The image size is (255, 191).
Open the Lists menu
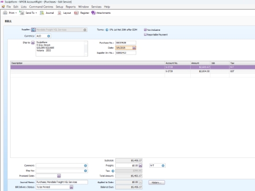pos(24,7)
